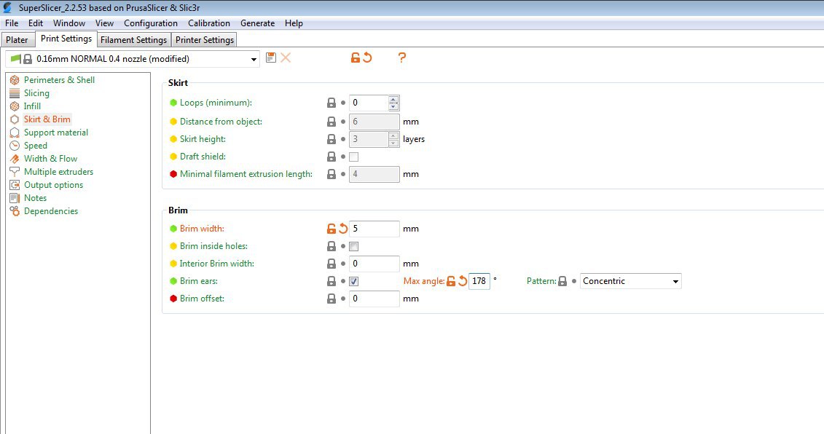This screenshot has width=824, height=434.
Task: Open the print preset dropdown
Action: point(254,60)
